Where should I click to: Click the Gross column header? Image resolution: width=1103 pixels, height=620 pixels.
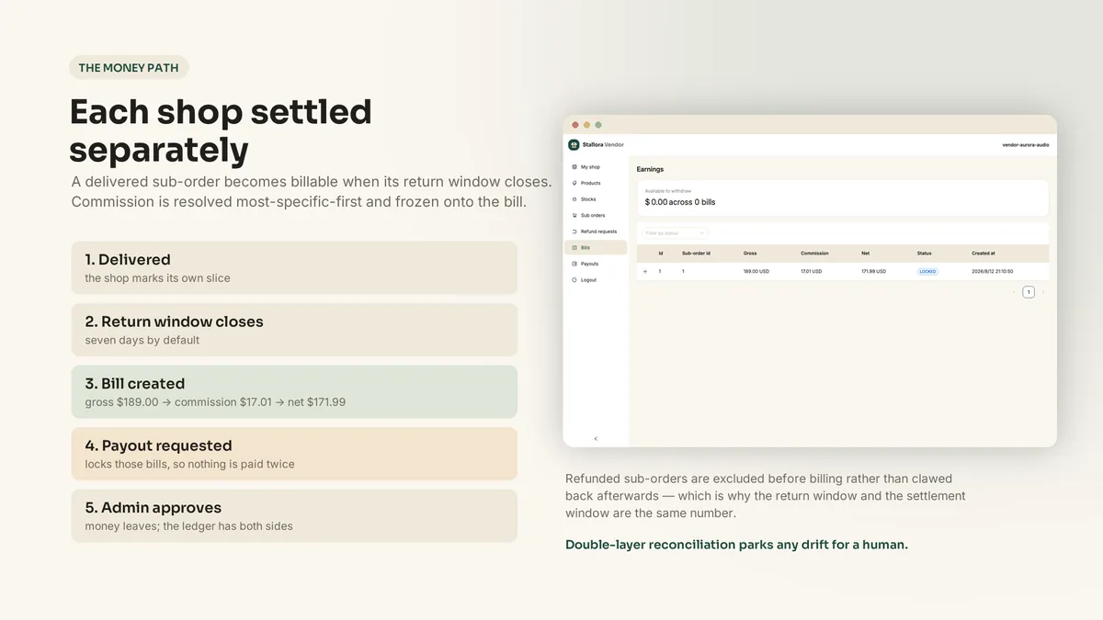tap(750, 254)
